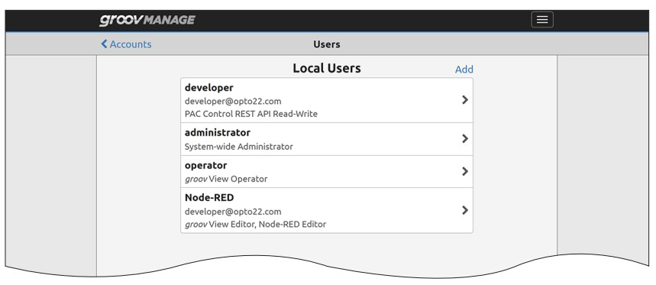The width and height of the screenshot is (656, 285).
Task: Go back to Accounts page
Action: [126, 44]
